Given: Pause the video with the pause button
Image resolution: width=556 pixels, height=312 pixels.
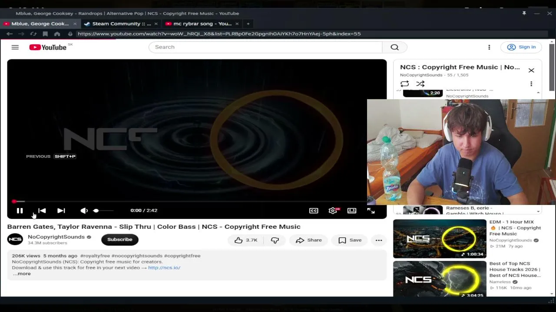Looking at the screenshot, I should (20, 211).
